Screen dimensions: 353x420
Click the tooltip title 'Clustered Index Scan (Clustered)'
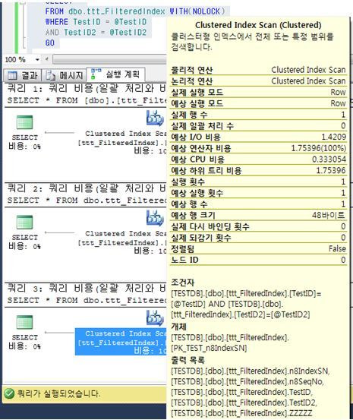pos(258,25)
